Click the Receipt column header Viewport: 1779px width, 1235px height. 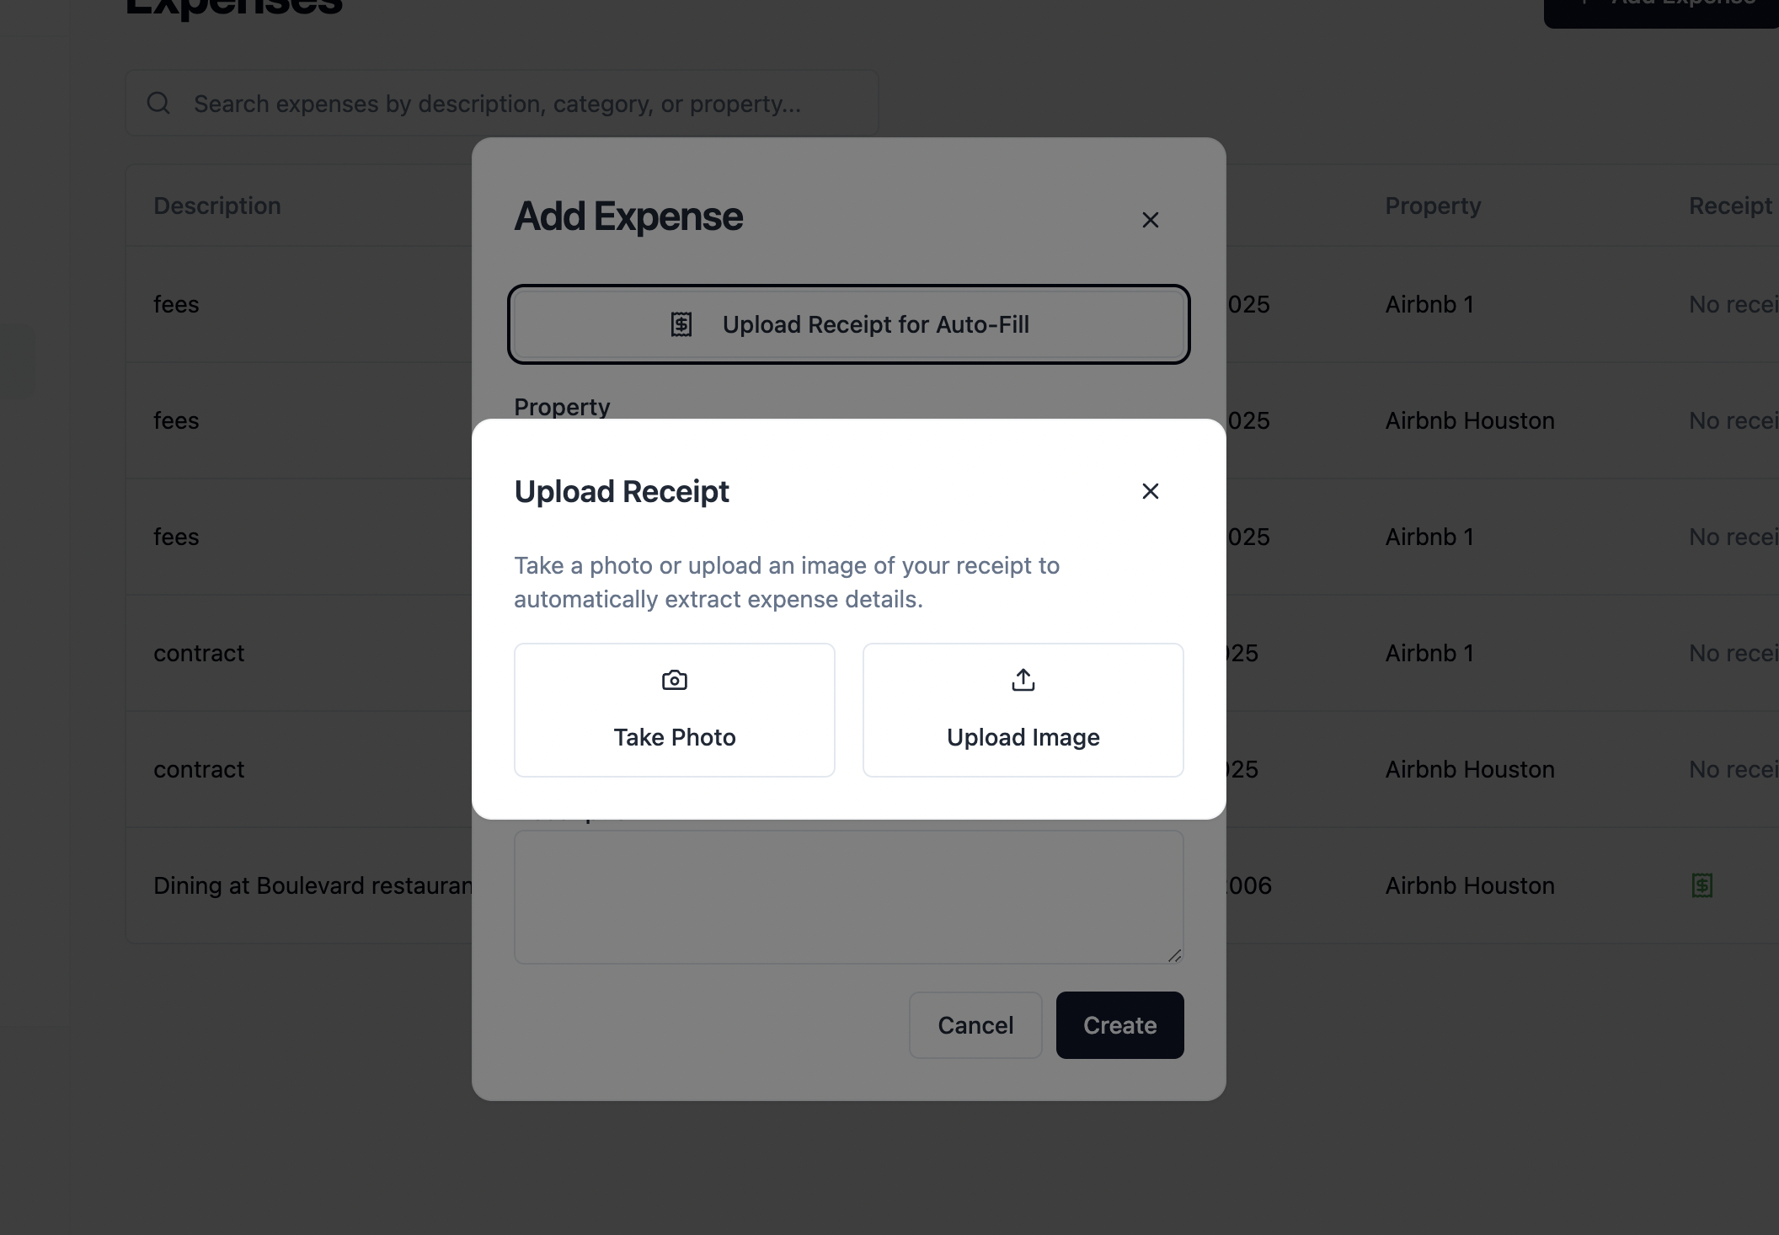click(x=1730, y=206)
